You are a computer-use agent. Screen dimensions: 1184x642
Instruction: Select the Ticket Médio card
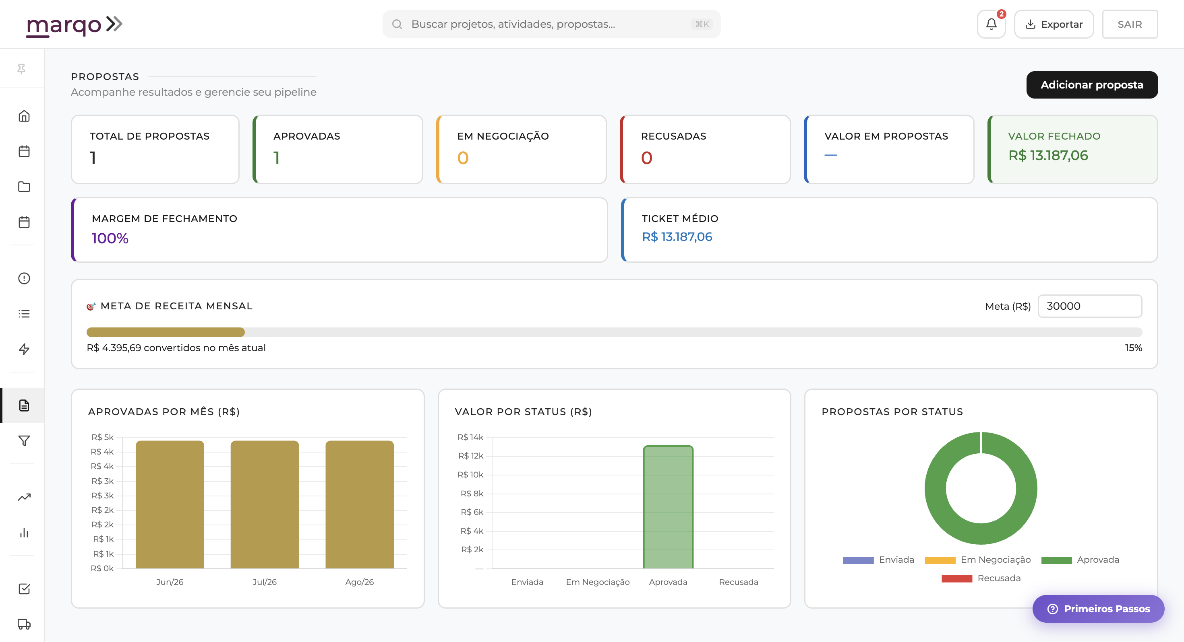click(x=889, y=230)
